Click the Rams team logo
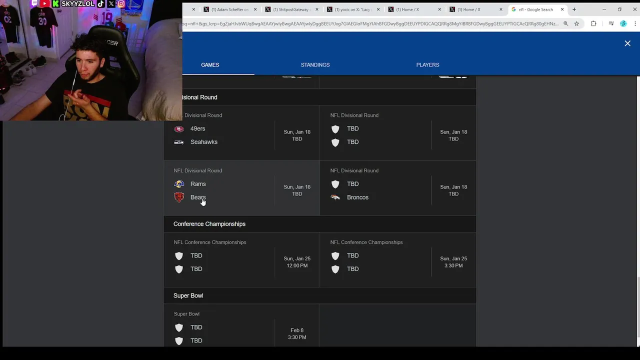This screenshot has width=640, height=360. [x=179, y=184]
